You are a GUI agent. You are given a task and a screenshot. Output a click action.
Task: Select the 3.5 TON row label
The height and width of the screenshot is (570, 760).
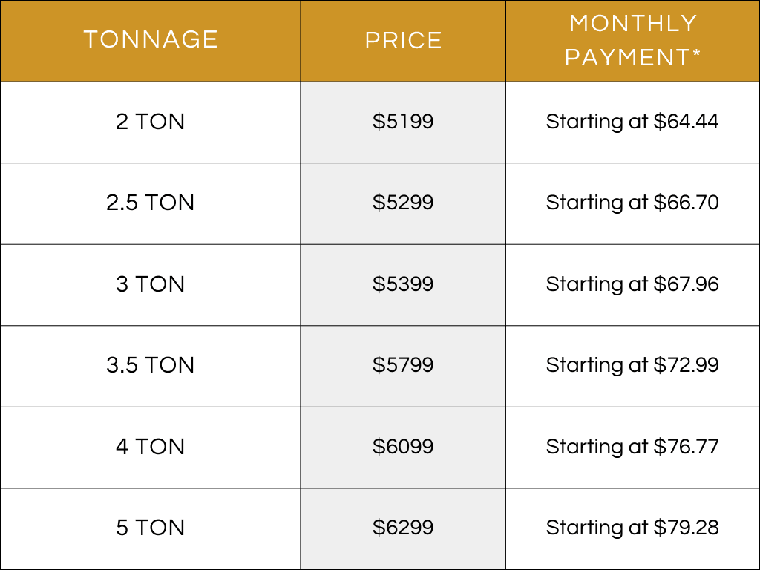click(150, 365)
